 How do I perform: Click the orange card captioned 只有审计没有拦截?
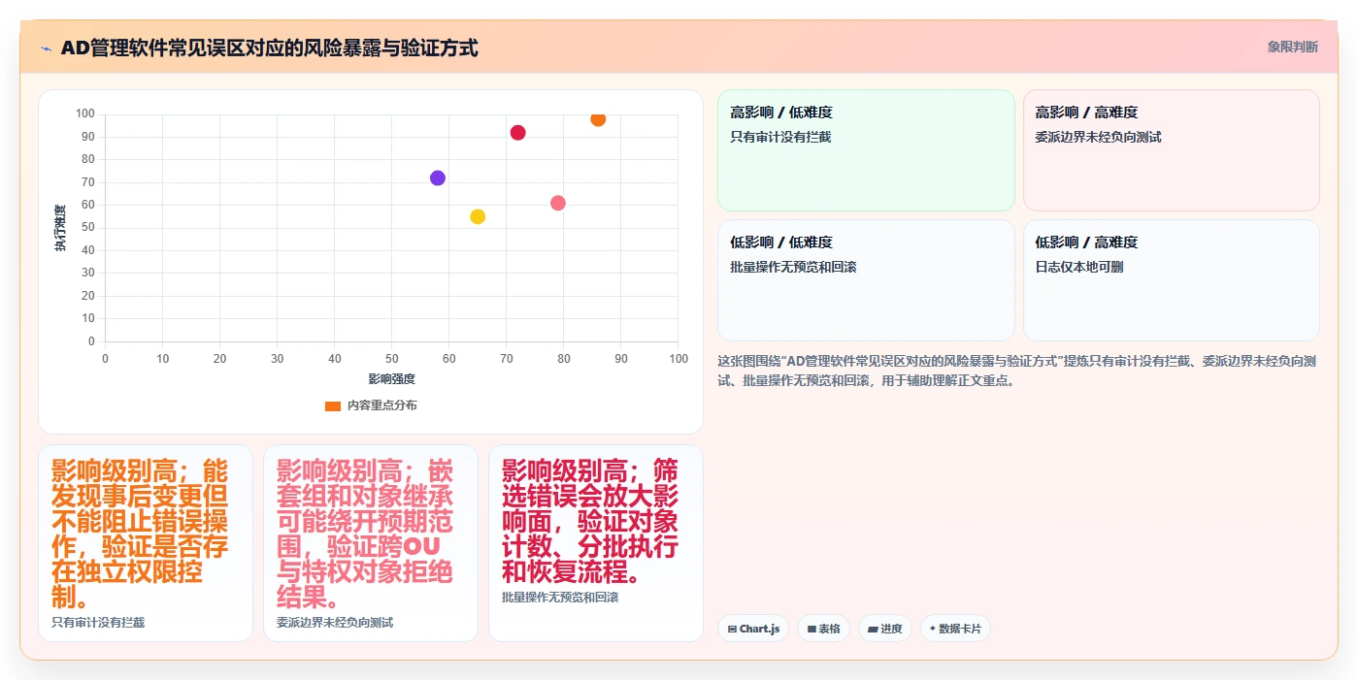point(146,543)
